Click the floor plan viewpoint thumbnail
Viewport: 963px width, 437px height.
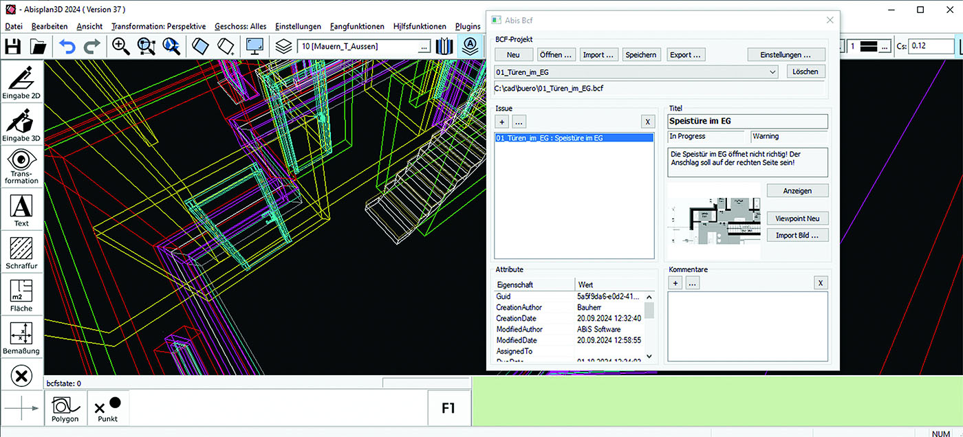click(714, 221)
